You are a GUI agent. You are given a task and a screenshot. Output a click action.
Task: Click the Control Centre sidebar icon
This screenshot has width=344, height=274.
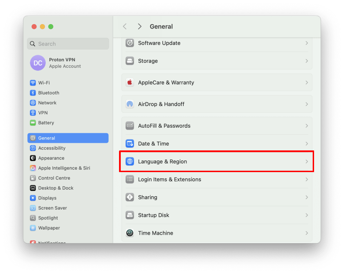[33, 178]
